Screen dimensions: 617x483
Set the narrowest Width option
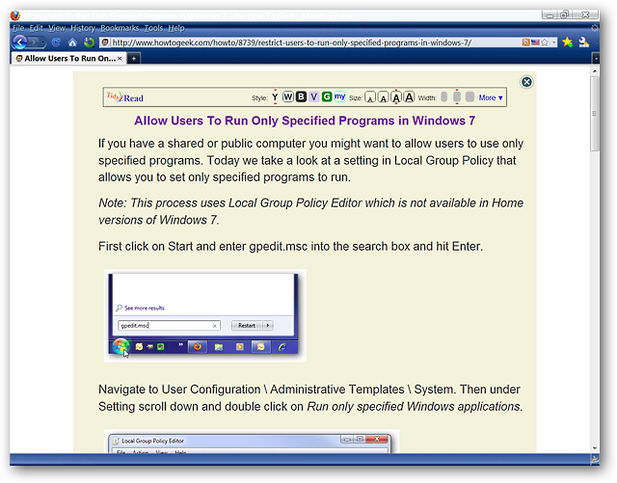click(443, 96)
